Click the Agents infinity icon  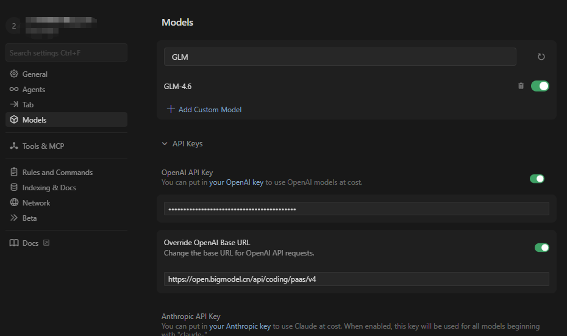click(14, 89)
